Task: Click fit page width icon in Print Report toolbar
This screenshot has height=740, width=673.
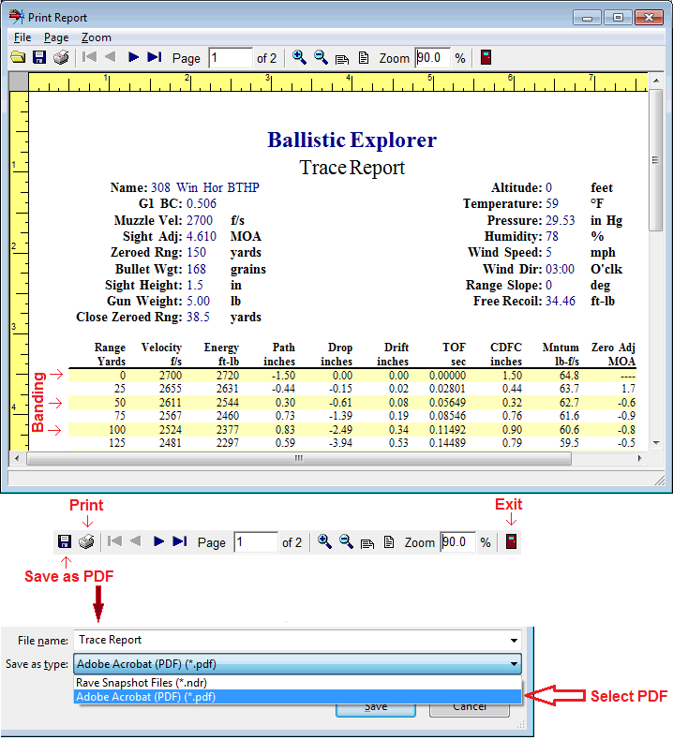Action: pyautogui.click(x=342, y=59)
